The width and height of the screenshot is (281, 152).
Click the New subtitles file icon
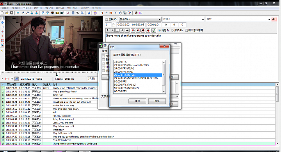click(2, 13)
